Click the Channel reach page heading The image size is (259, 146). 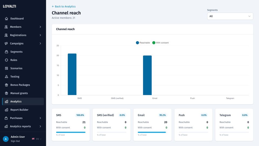(66, 13)
